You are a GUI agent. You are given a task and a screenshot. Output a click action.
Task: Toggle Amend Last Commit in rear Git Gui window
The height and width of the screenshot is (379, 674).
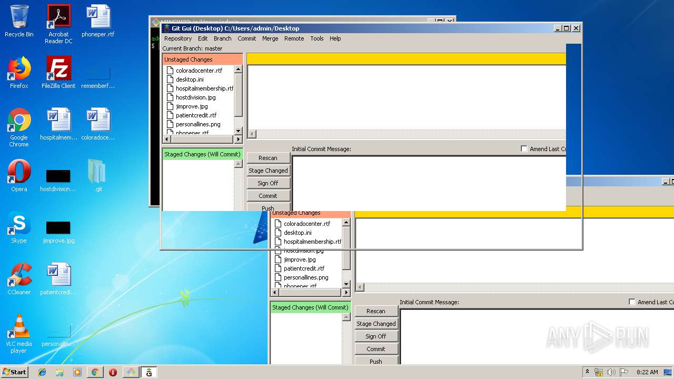point(632,302)
